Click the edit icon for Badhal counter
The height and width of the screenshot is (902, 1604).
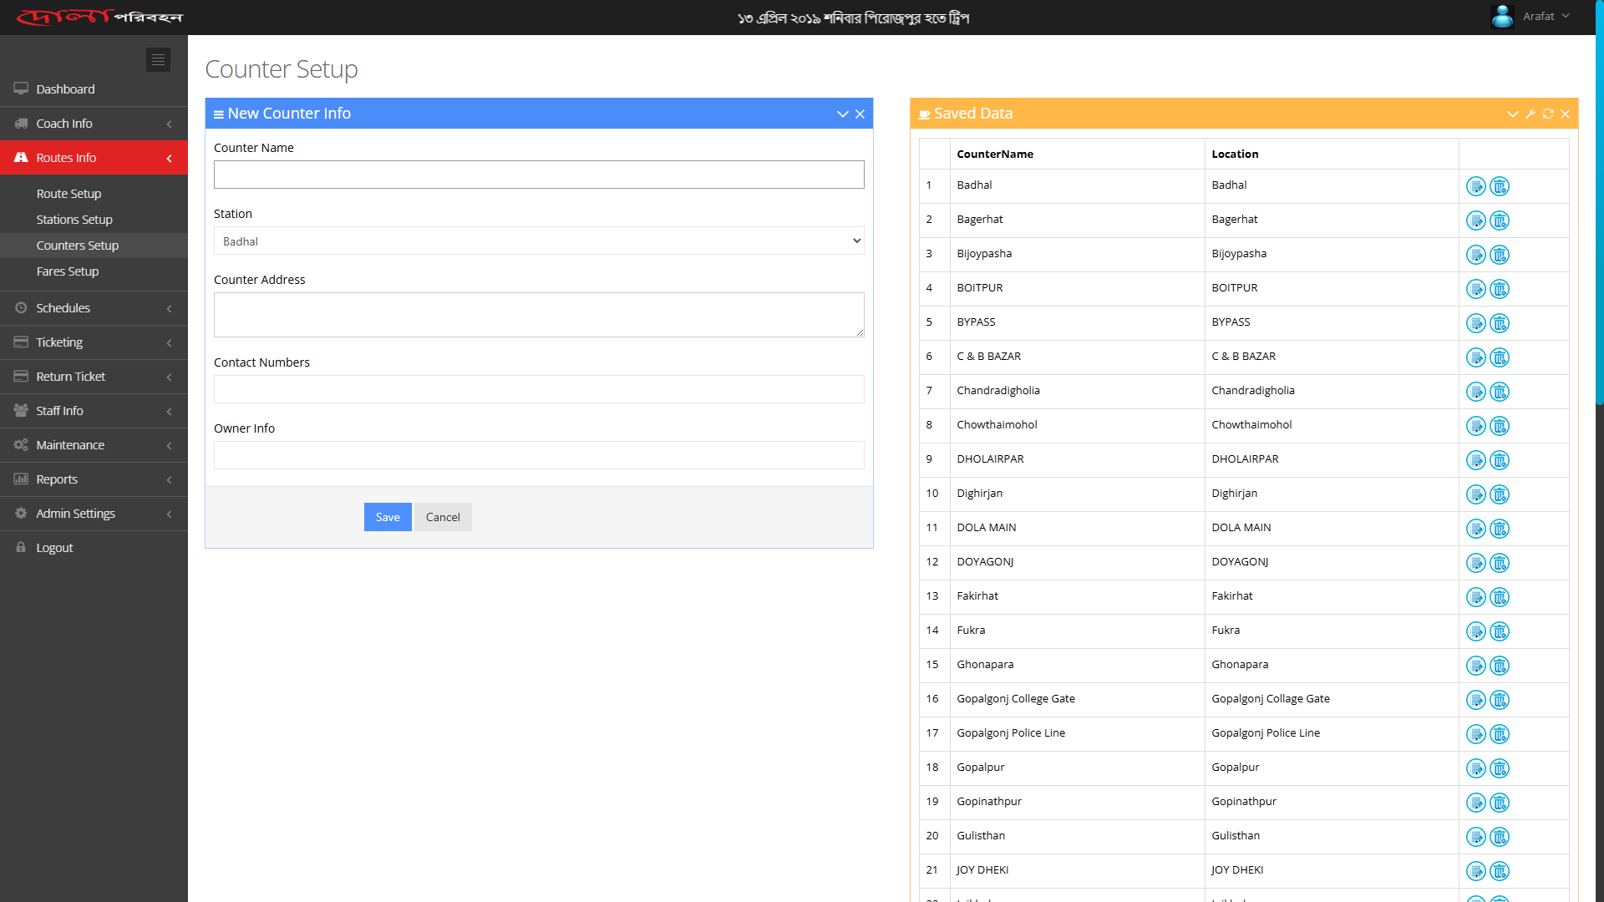(1475, 186)
